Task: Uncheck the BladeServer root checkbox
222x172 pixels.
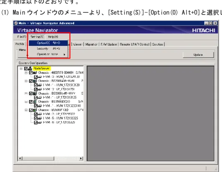Action: [x=26, y=69]
